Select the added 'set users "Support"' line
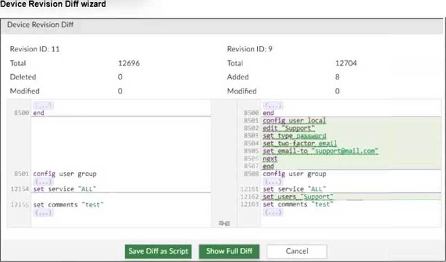This screenshot has height=262, width=446. point(298,197)
